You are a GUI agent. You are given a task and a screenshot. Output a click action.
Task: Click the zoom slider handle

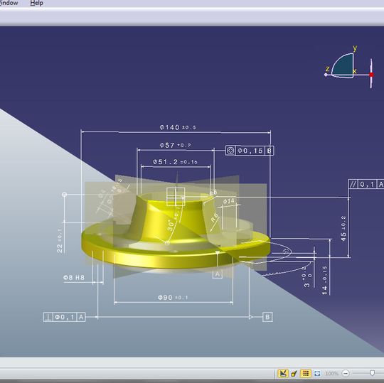[372, 373]
